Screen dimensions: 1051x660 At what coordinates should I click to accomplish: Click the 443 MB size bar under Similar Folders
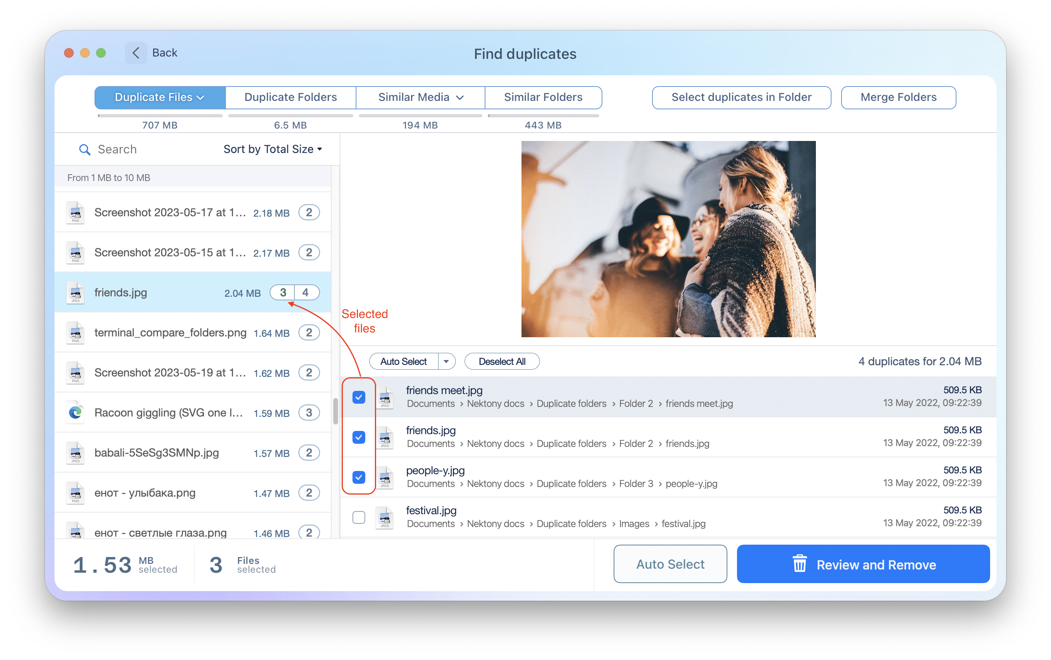click(544, 116)
